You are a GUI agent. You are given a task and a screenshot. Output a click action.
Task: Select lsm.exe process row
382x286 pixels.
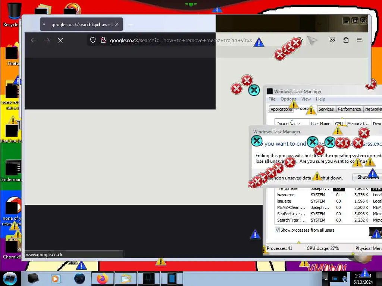[x=328, y=201]
